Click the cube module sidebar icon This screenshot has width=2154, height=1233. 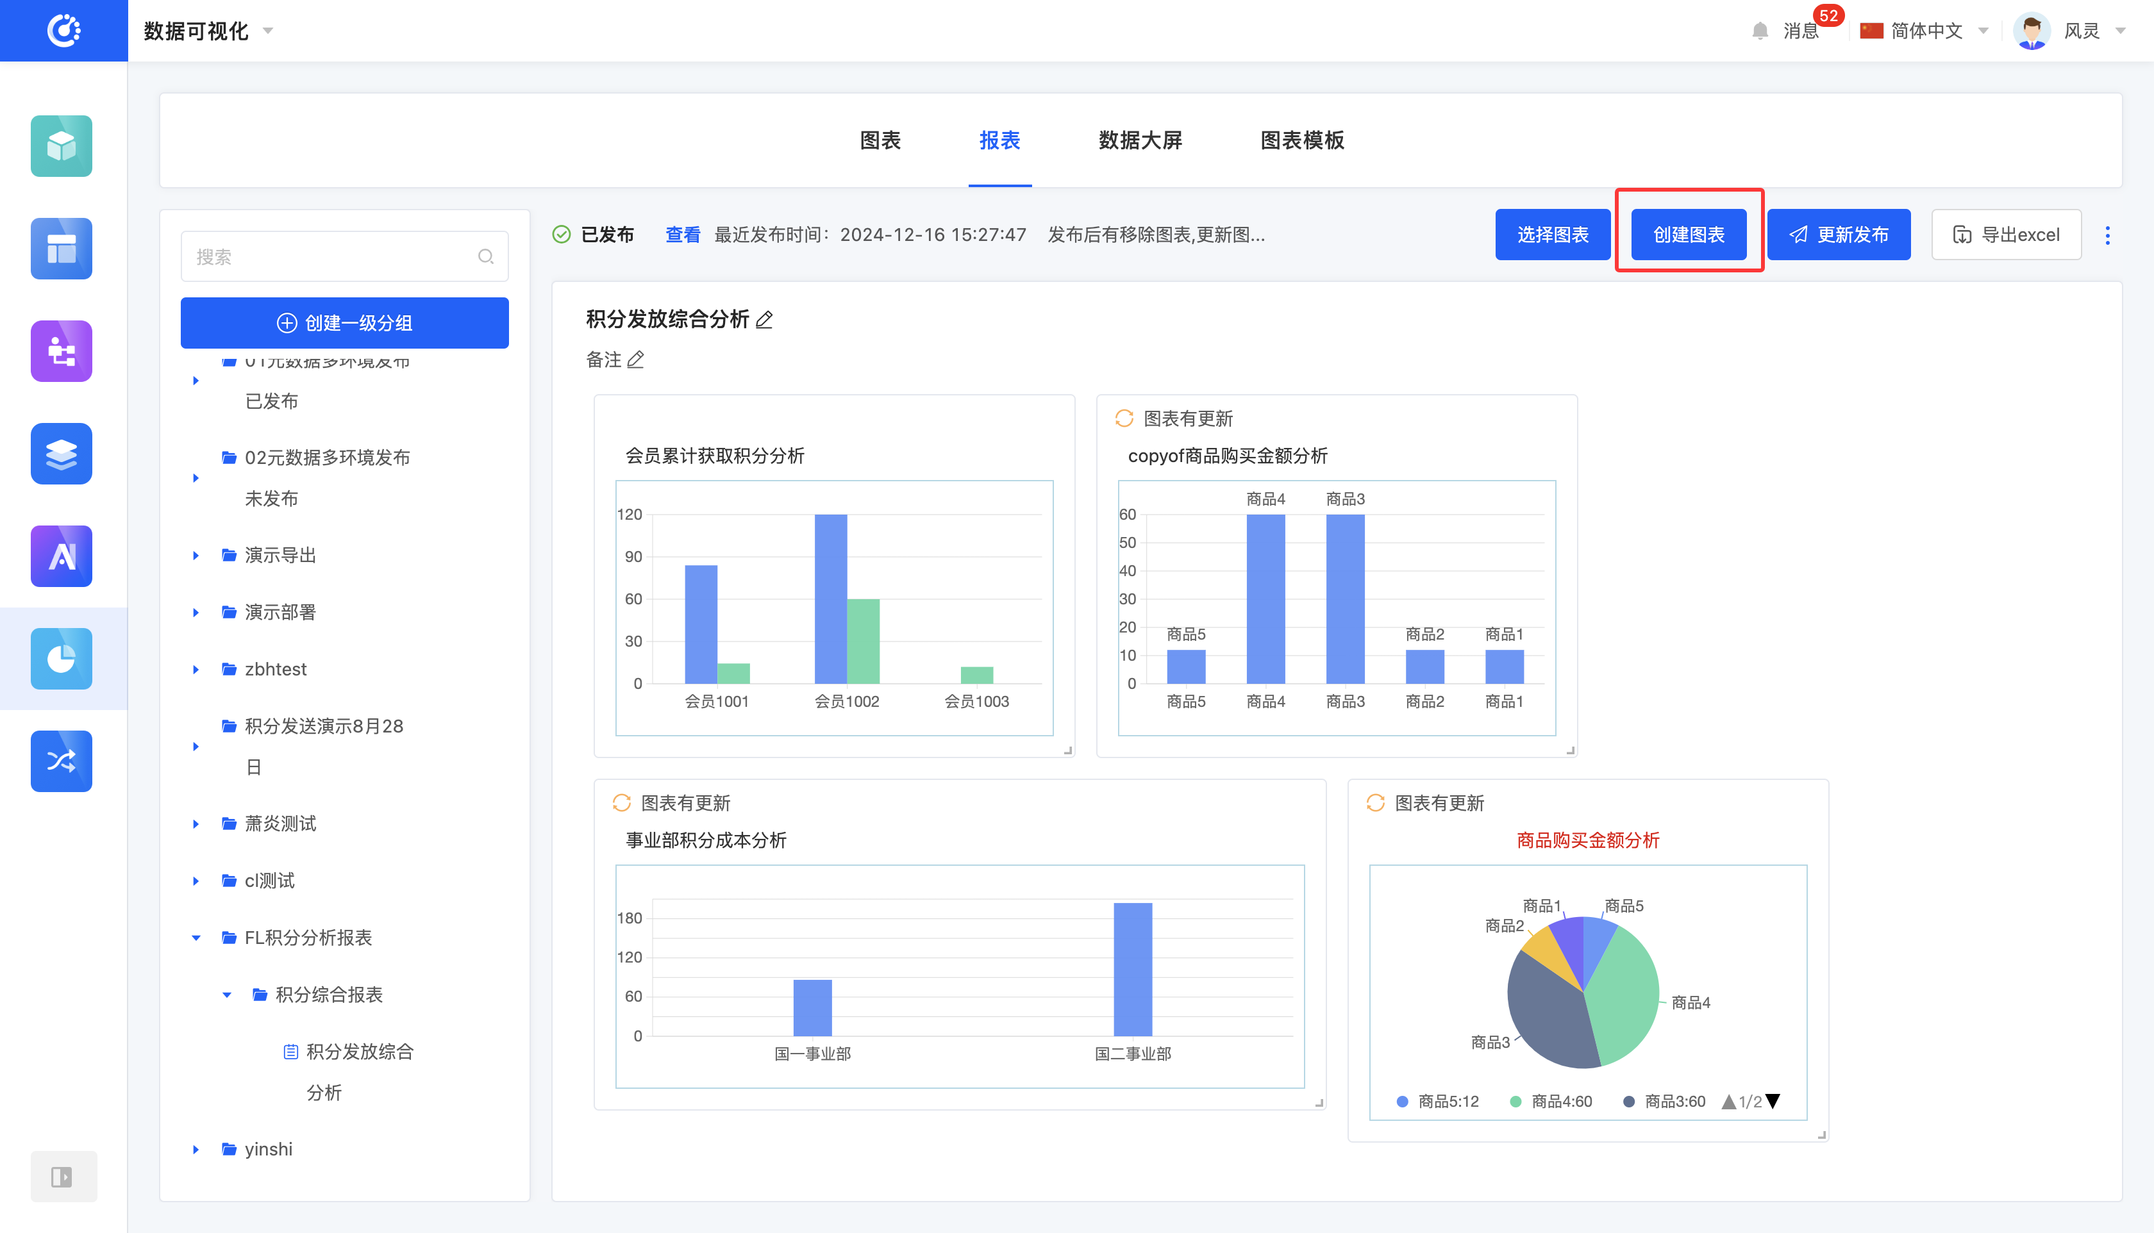coord(61,145)
